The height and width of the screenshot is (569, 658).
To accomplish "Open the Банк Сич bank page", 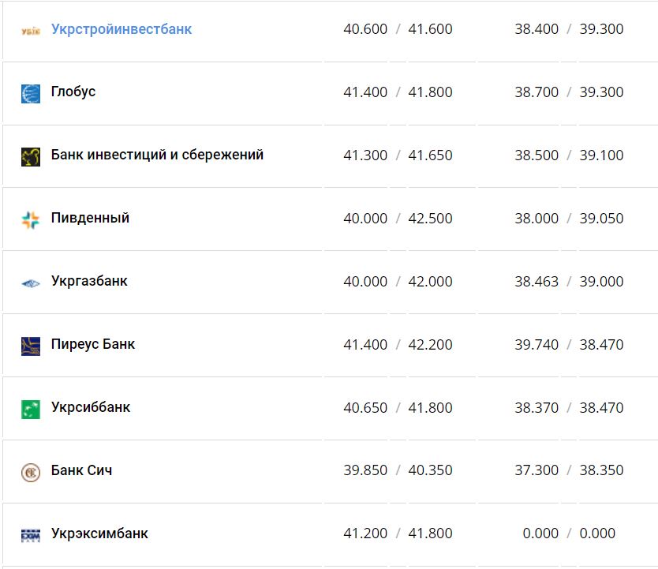I will [x=81, y=470].
